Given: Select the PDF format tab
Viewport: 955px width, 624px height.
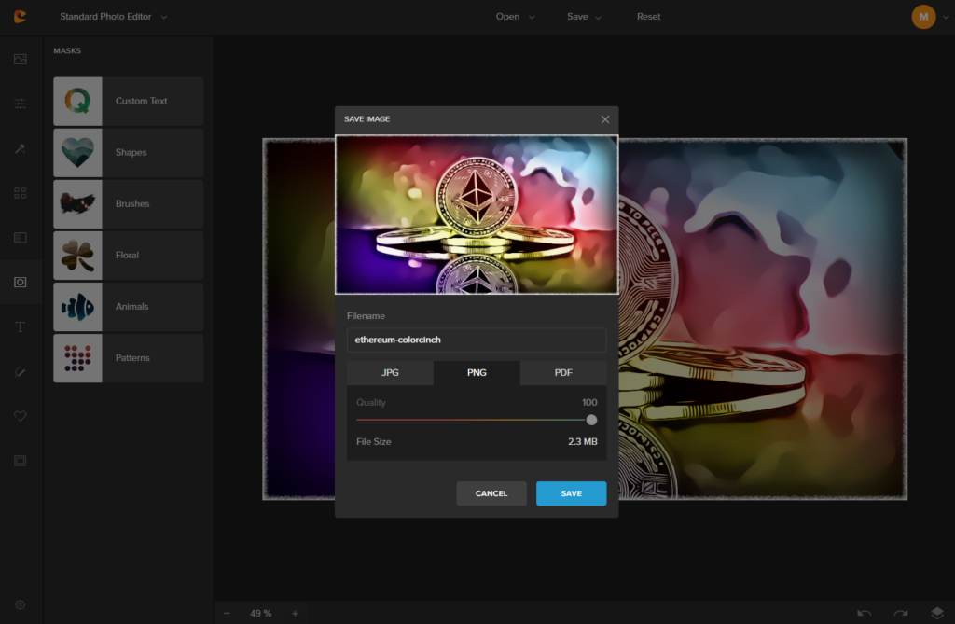Looking at the screenshot, I should (x=563, y=372).
